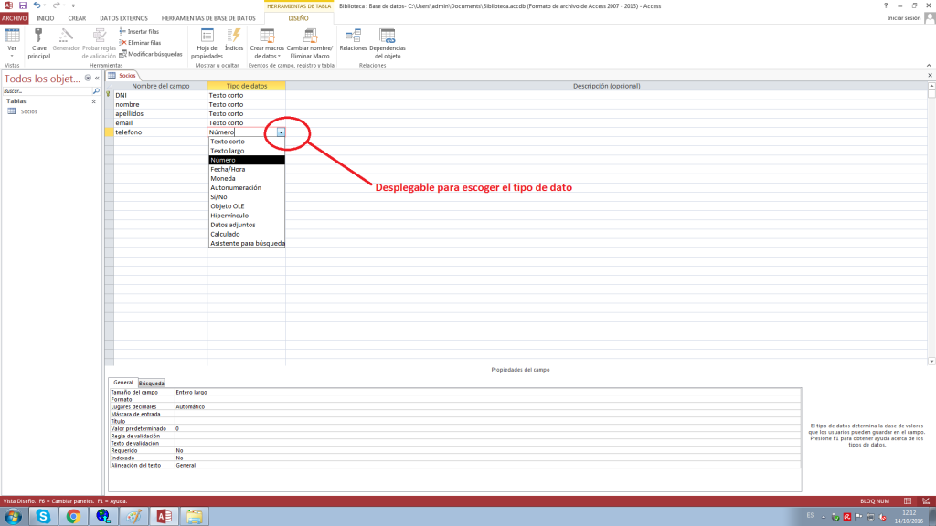Image resolution: width=936 pixels, height=526 pixels.
Task: Click Dependencias del objeto icon
Action: point(388,37)
